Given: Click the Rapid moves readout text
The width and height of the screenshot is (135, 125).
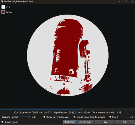Looking at the screenshot, I should (72, 112).
